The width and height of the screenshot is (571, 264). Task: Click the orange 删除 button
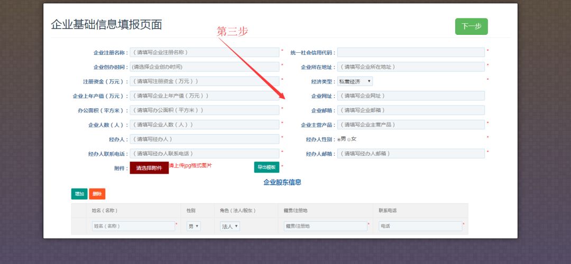97,194
